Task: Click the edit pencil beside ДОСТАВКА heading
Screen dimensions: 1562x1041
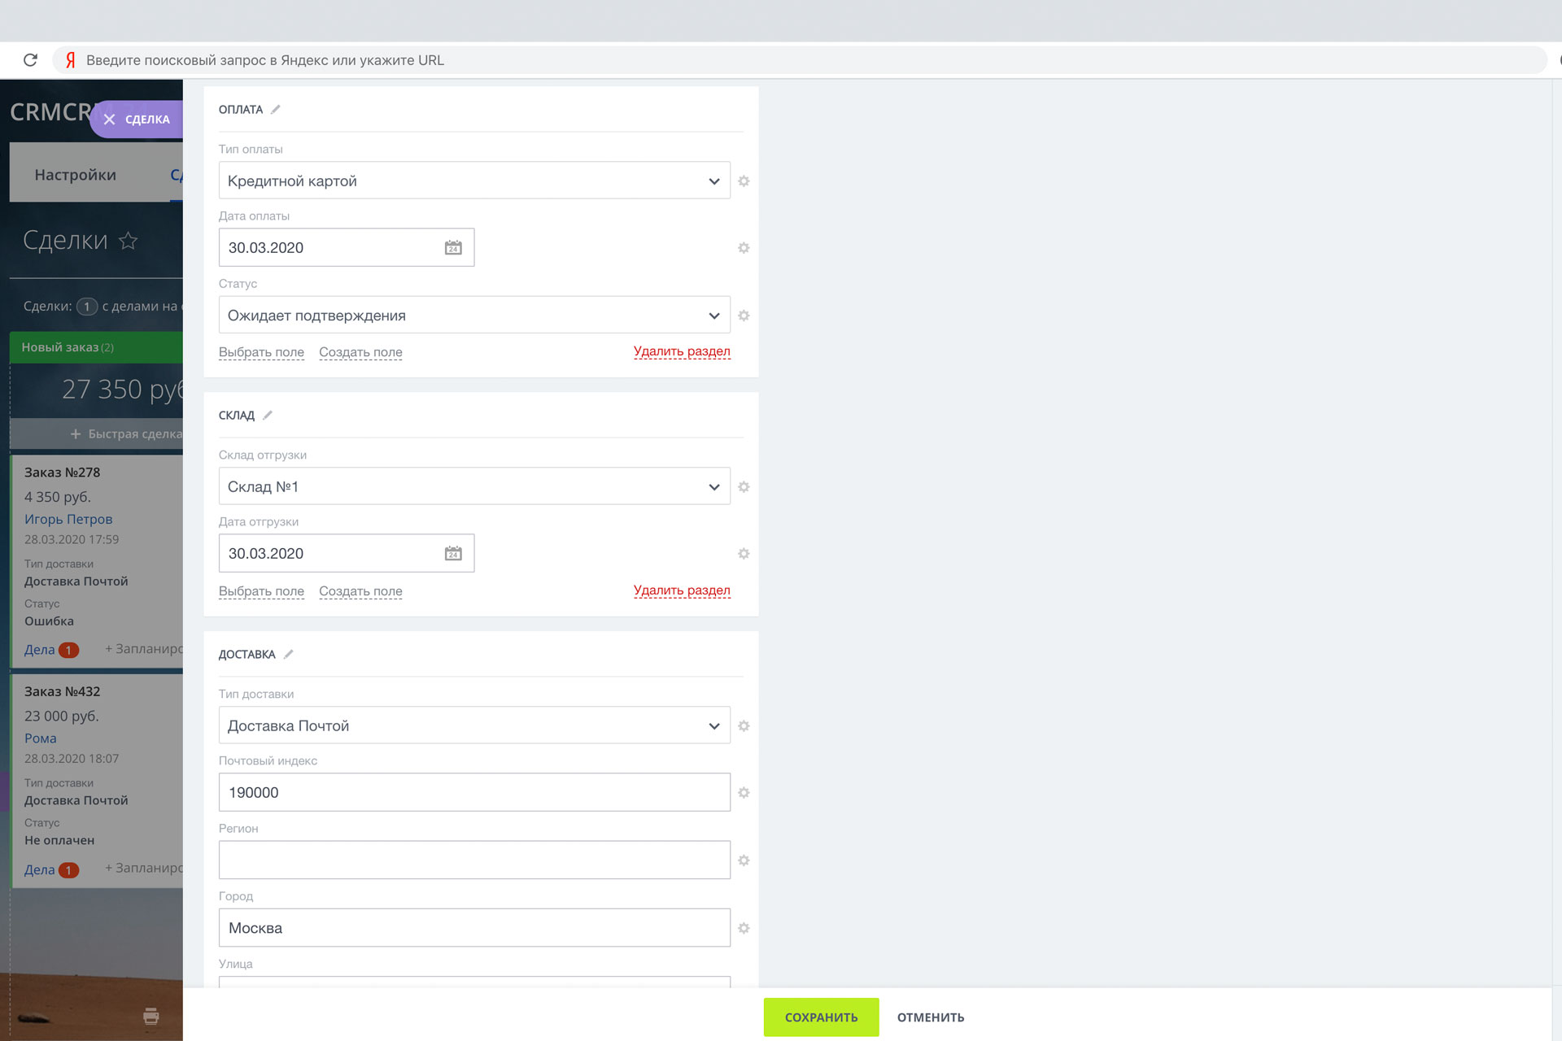Action: pyautogui.click(x=289, y=654)
